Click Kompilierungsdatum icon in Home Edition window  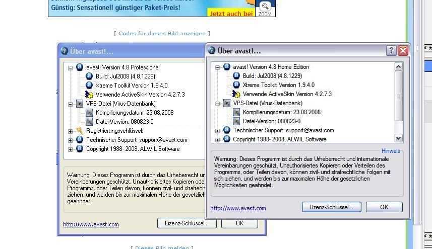[x=236, y=112]
